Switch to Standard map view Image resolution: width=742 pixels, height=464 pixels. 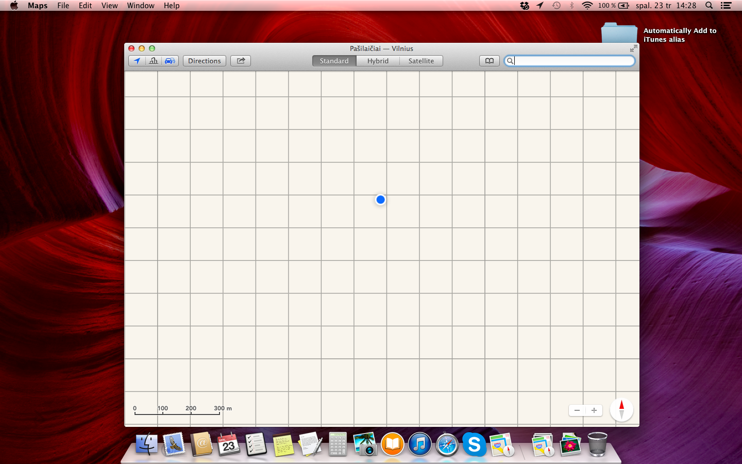[x=334, y=61]
